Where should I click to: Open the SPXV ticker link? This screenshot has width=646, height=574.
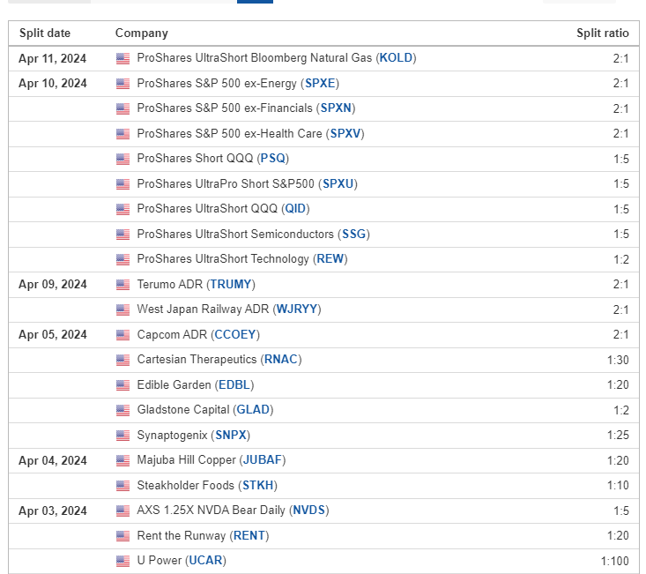point(345,133)
